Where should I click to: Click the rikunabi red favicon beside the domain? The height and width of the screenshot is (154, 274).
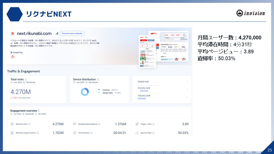[12, 33]
